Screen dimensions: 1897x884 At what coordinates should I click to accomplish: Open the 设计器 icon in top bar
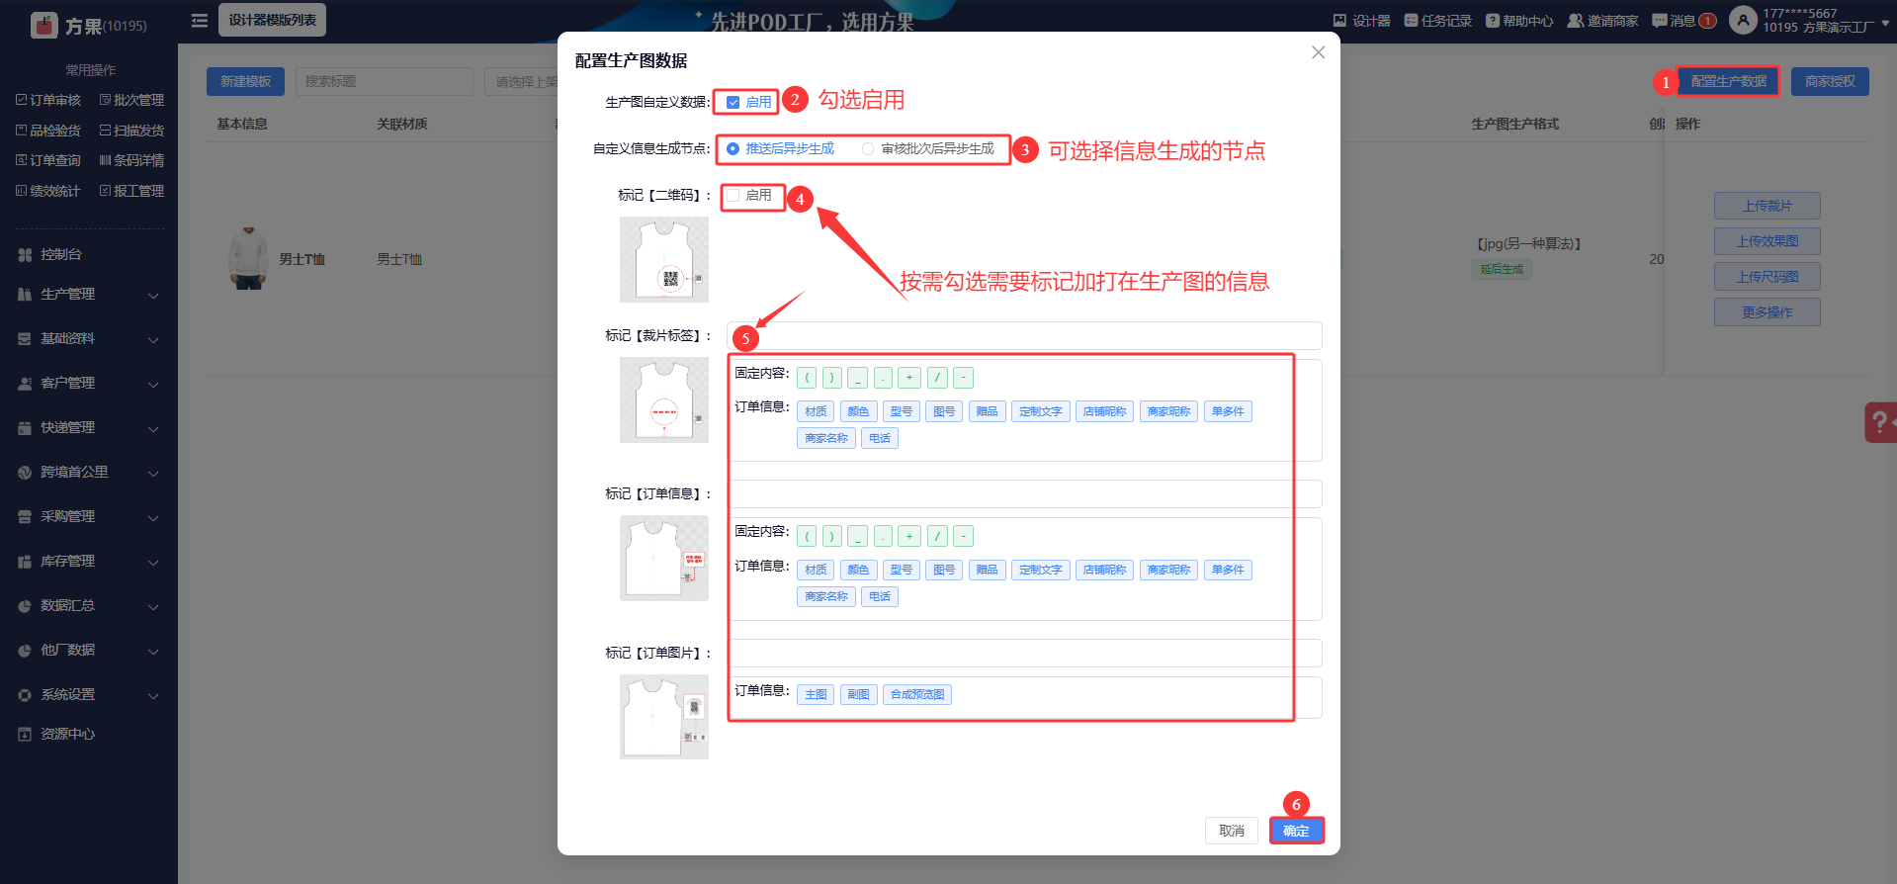tap(1339, 21)
